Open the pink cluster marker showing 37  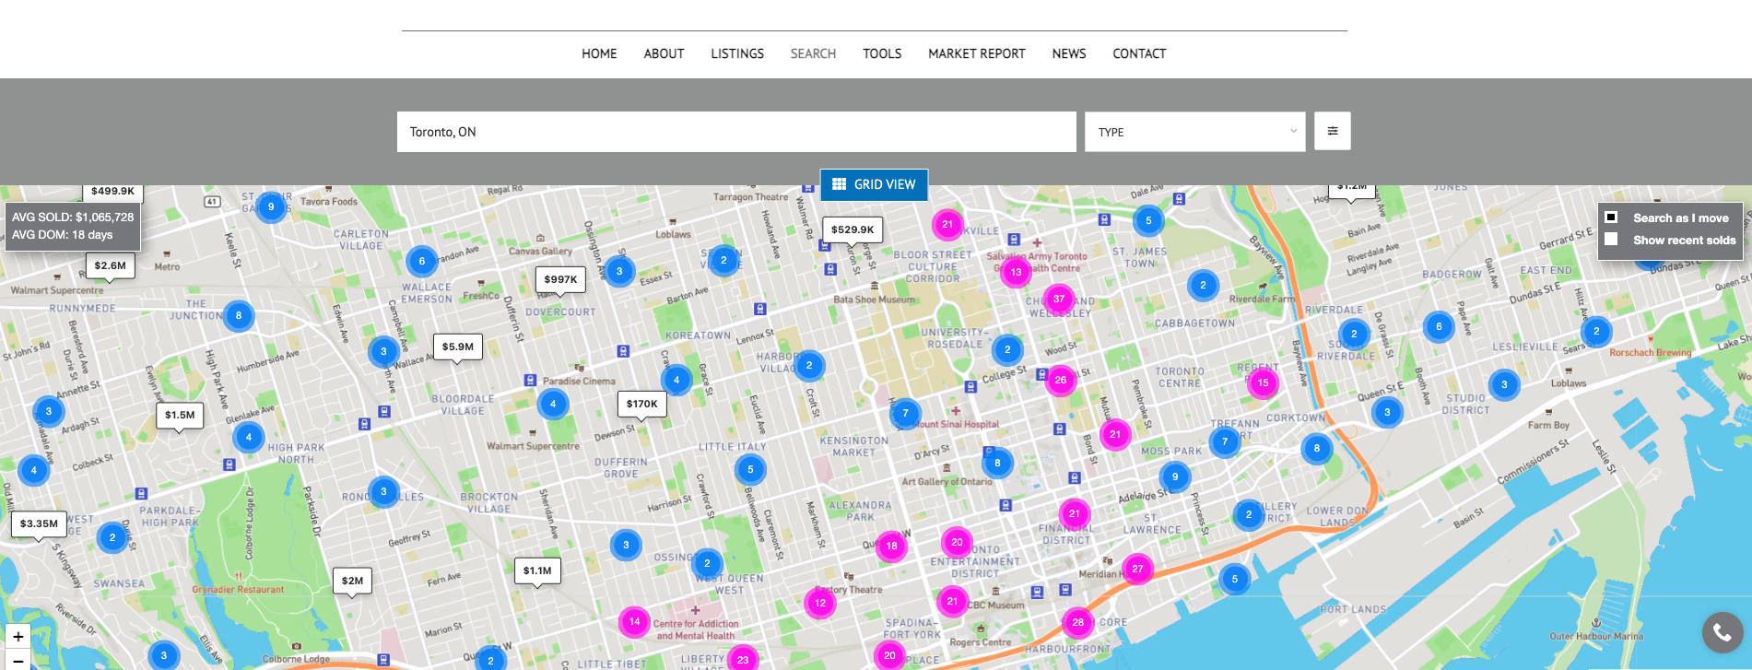1059,299
